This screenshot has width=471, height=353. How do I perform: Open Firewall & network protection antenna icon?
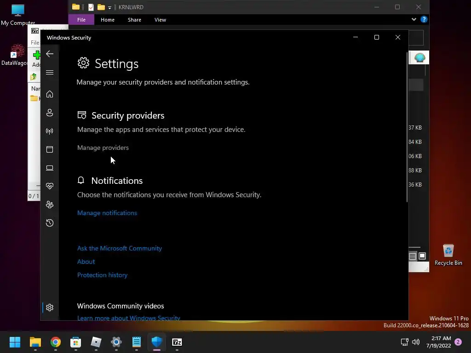tap(50, 131)
